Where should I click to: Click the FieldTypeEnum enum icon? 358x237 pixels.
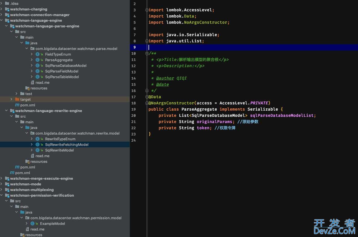38,54
